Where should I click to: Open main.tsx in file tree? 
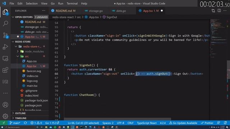(x=32, y=86)
